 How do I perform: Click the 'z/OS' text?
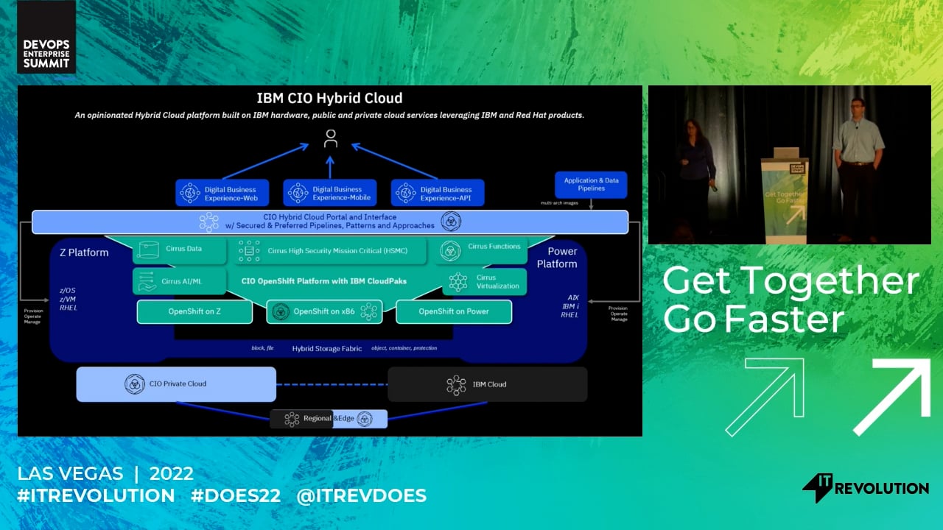(x=69, y=291)
